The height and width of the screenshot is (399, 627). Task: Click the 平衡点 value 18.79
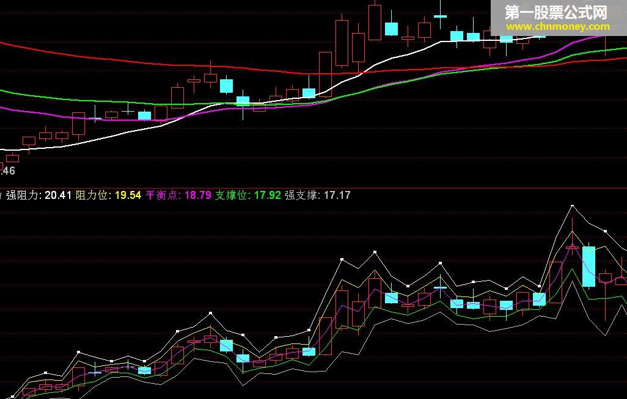pyautogui.click(x=198, y=195)
